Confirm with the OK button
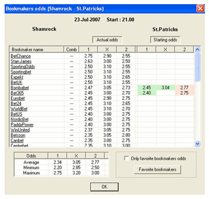Viewport: 209px width, 199px height. point(104,187)
